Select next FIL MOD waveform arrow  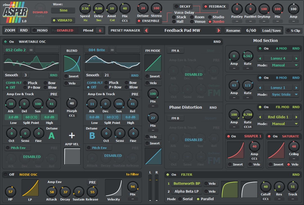[x=296, y=117]
